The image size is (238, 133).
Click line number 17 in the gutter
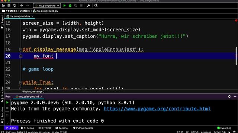pos(8,36)
